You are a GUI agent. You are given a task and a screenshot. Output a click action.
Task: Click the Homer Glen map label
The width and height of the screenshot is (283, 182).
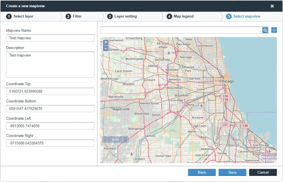pos(163,156)
